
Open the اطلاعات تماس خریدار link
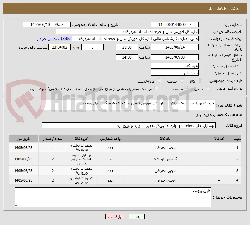click(x=54, y=39)
